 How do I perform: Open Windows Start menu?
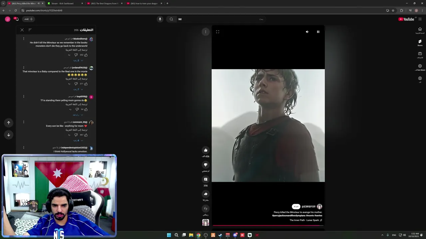pos(169,235)
